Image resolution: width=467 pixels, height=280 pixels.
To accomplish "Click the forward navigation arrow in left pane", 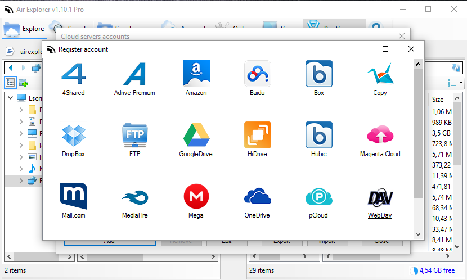I will pyautogui.click(x=24, y=68).
